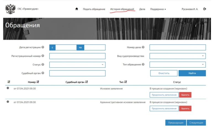This screenshot has height=129, width=214.
Task: Open user profile Русанова И. А.
Action: [190, 9]
